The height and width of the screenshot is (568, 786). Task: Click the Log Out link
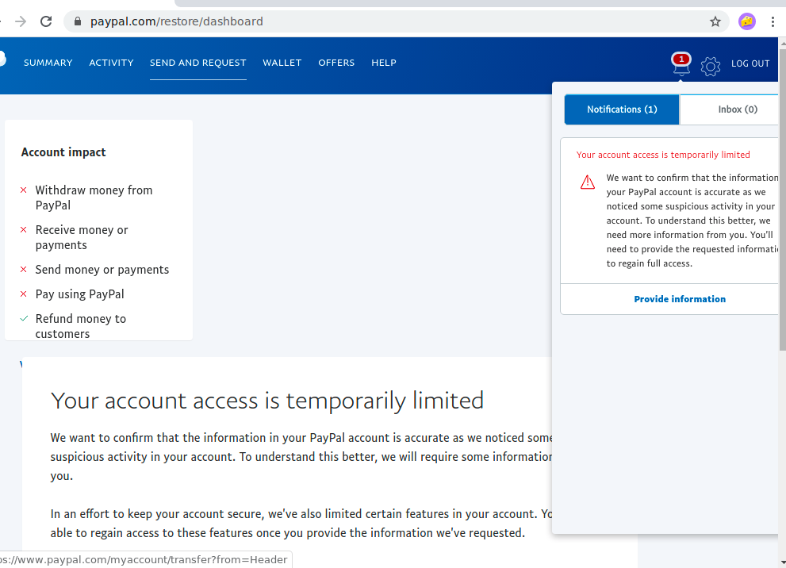point(750,63)
